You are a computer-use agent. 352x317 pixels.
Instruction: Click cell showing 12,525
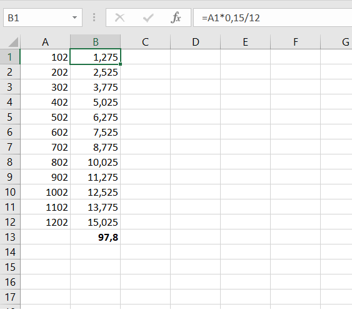[96, 192]
